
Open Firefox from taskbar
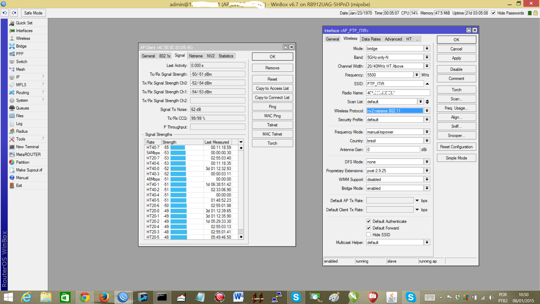[104, 297]
